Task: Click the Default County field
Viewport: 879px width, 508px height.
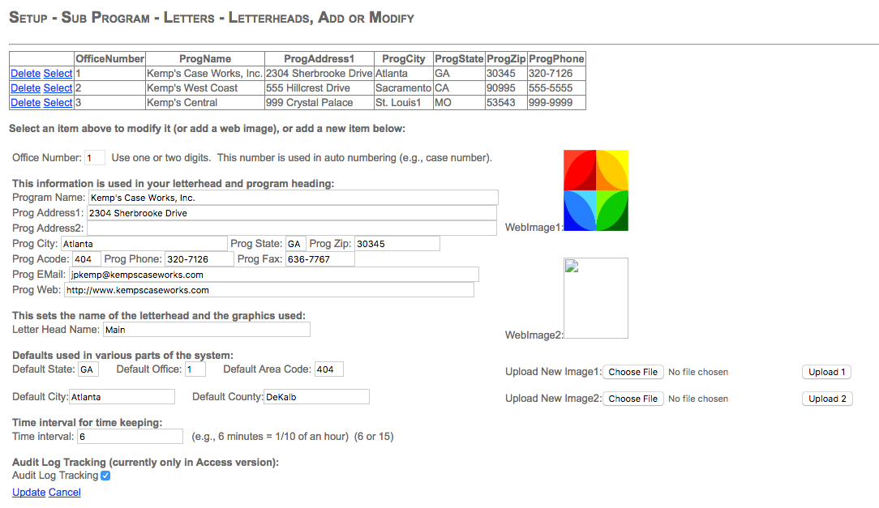Action: pos(316,397)
